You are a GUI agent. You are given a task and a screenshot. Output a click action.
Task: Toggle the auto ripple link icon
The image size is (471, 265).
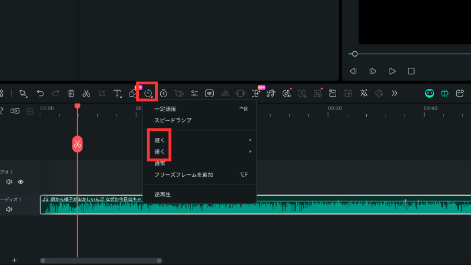[x=15, y=111]
